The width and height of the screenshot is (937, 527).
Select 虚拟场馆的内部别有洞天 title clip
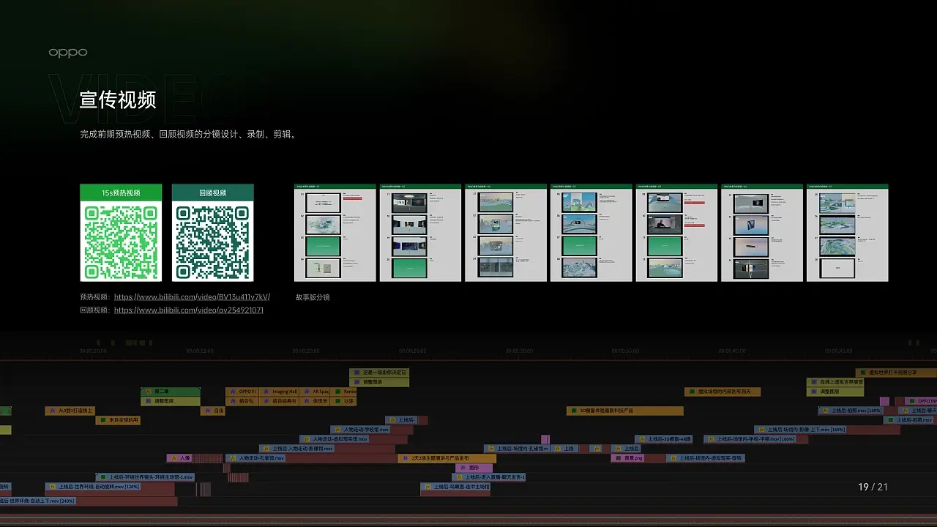[x=723, y=392]
